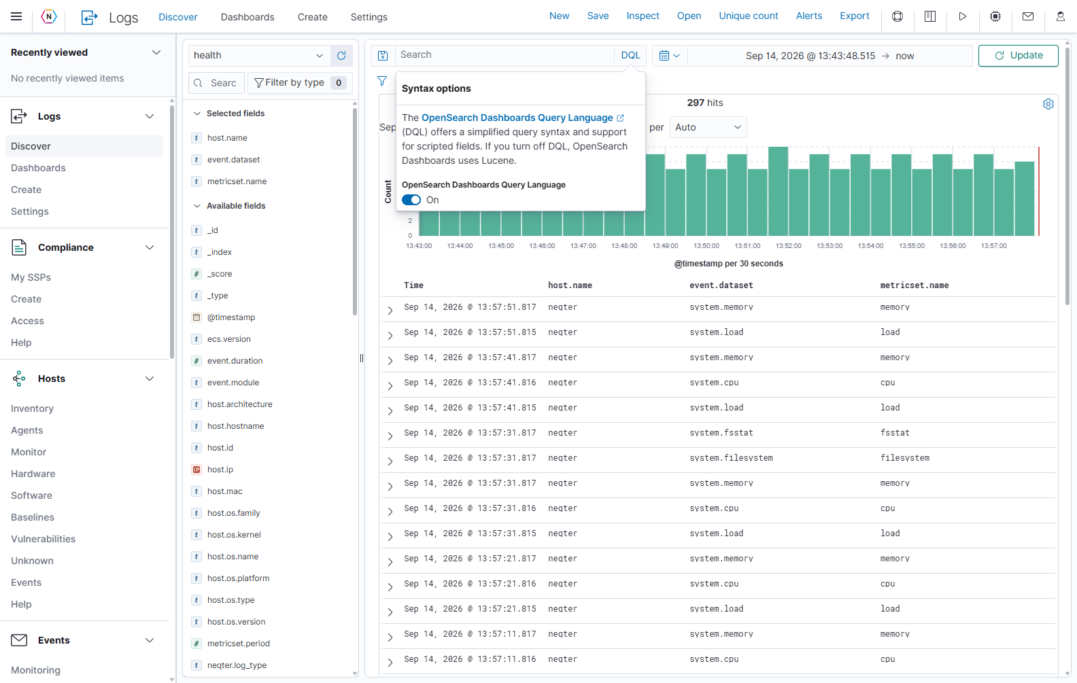Expand the 13:57:51.817 system.memory log row

click(x=390, y=310)
